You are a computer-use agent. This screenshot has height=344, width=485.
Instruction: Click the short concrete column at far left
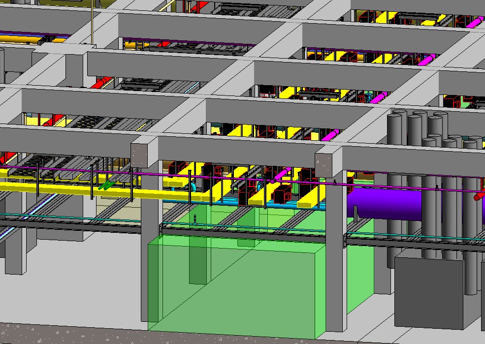(15, 256)
